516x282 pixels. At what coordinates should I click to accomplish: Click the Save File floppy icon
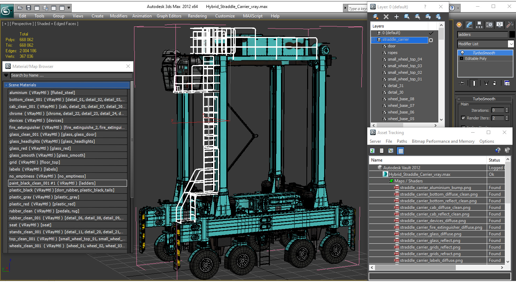click(x=29, y=8)
